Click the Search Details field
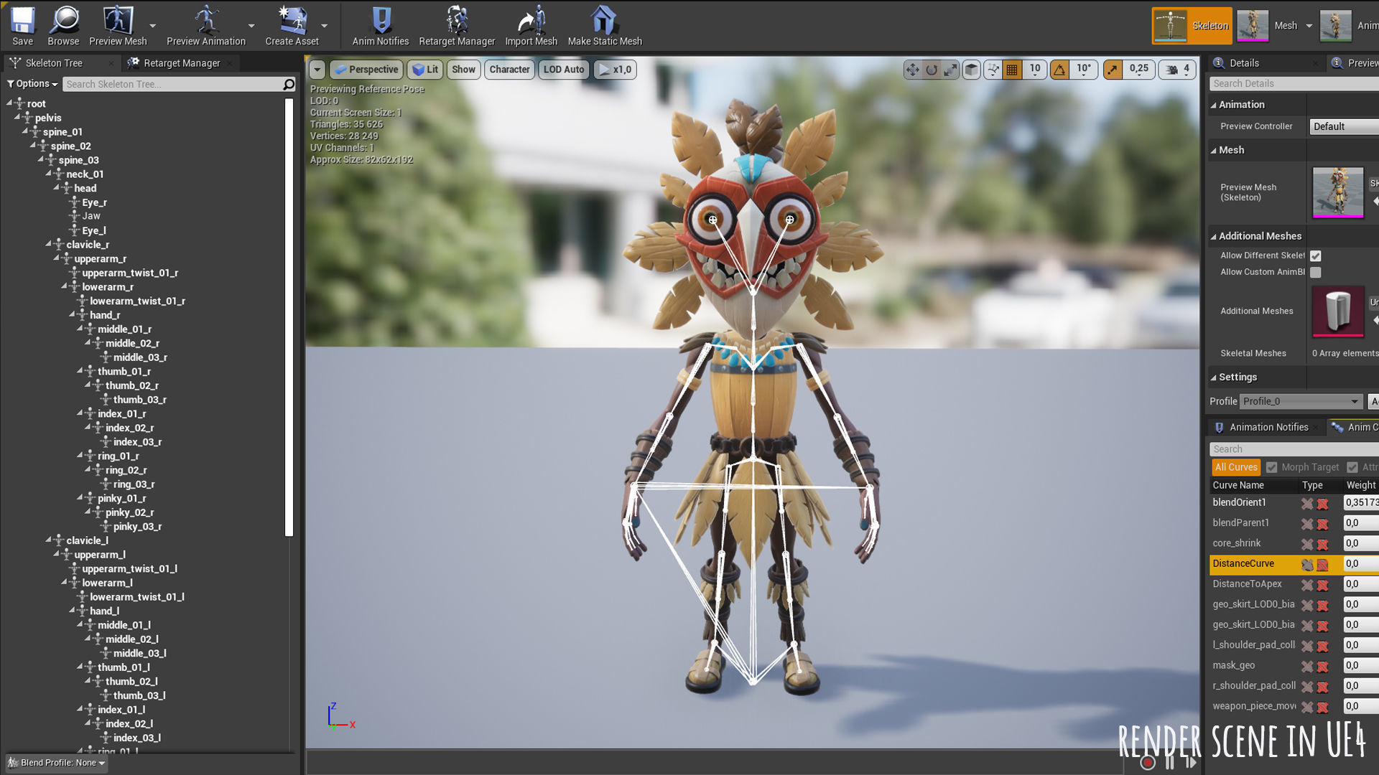Viewport: 1379px width, 775px height. (x=1294, y=84)
